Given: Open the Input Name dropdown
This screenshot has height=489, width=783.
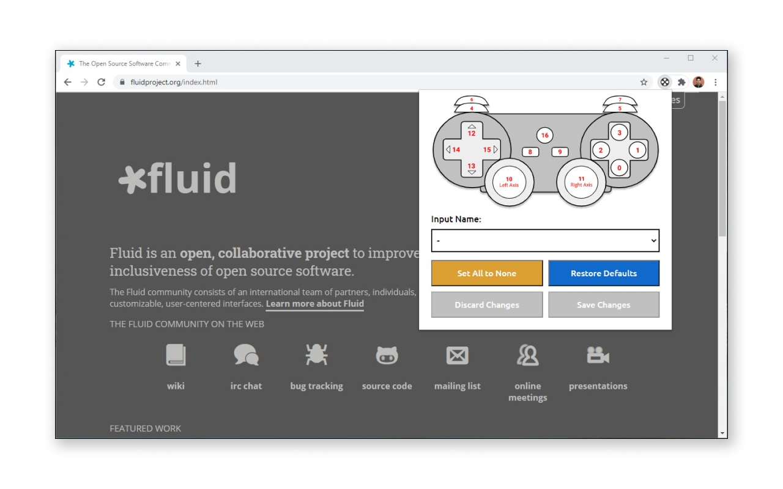Looking at the screenshot, I should coord(545,241).
